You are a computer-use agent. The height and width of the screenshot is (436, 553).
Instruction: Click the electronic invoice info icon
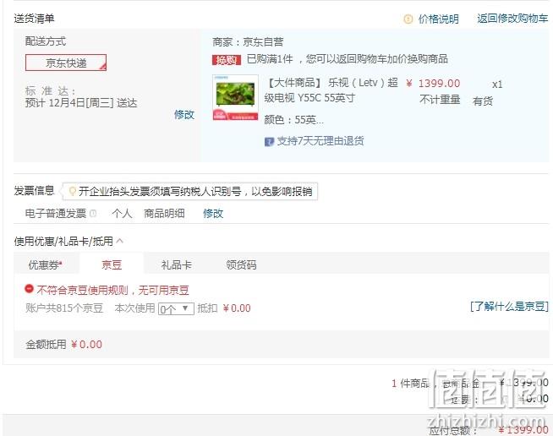tap(93, 213)
